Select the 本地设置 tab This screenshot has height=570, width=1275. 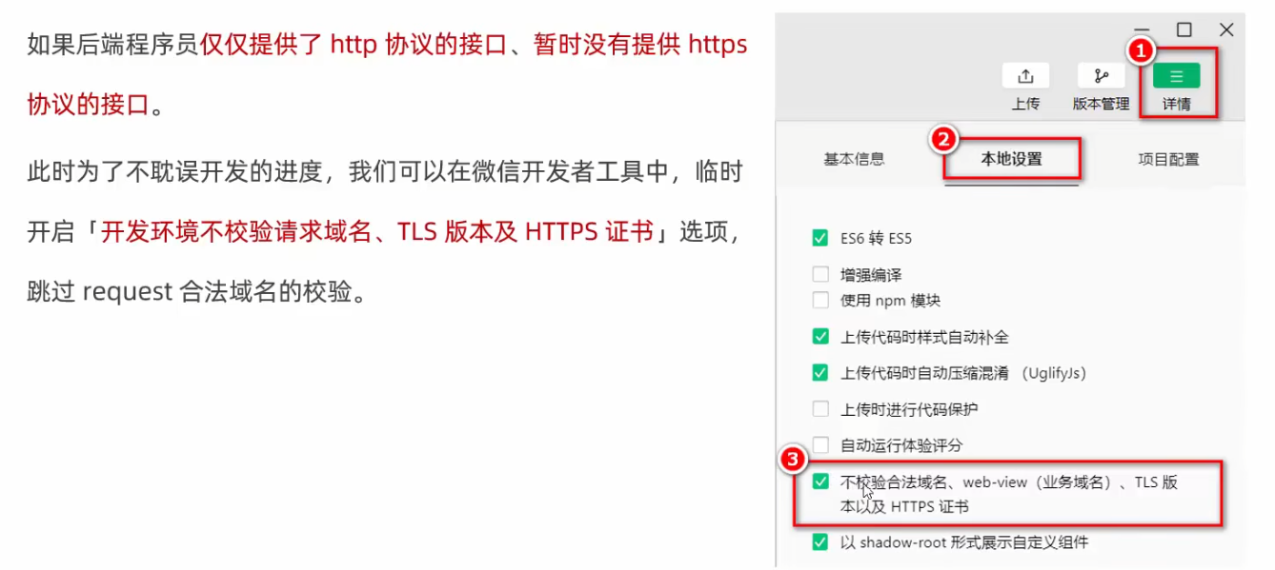(x=1011, y=159)
